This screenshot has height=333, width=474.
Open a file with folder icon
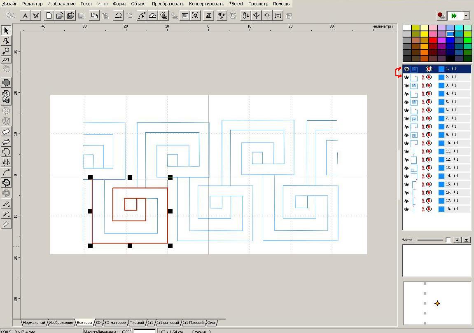(x=60, y=15)
